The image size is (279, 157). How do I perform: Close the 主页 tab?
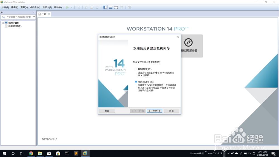(49, 14)
